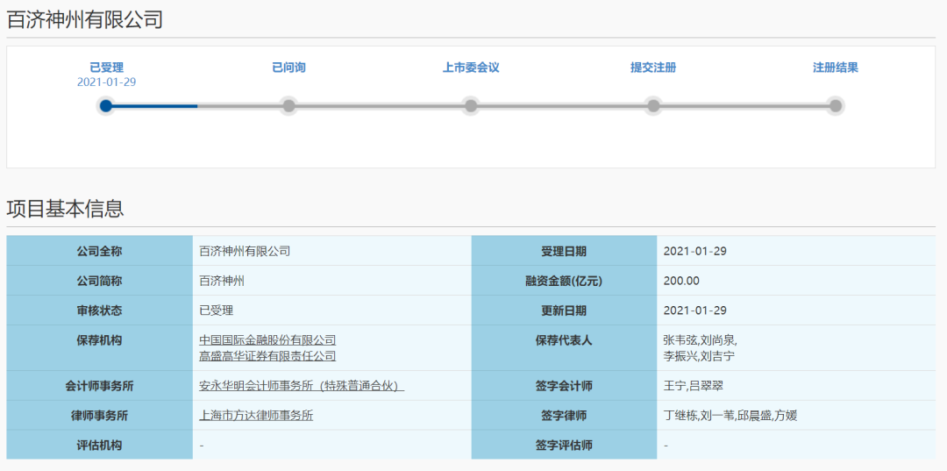947x471 pixels.
Task: Click the 公司简称 value 百济神州
Action: pos(222,281)
